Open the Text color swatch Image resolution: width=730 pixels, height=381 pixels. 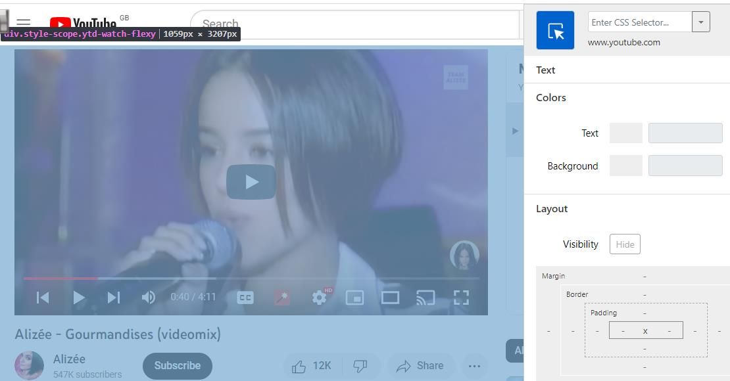[x=625, y=133]
